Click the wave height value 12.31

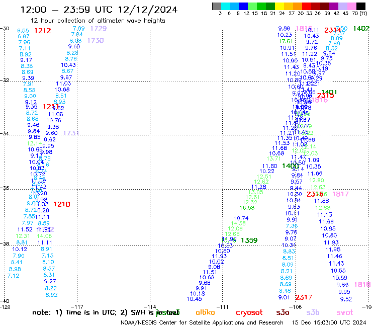pos(23,236)
